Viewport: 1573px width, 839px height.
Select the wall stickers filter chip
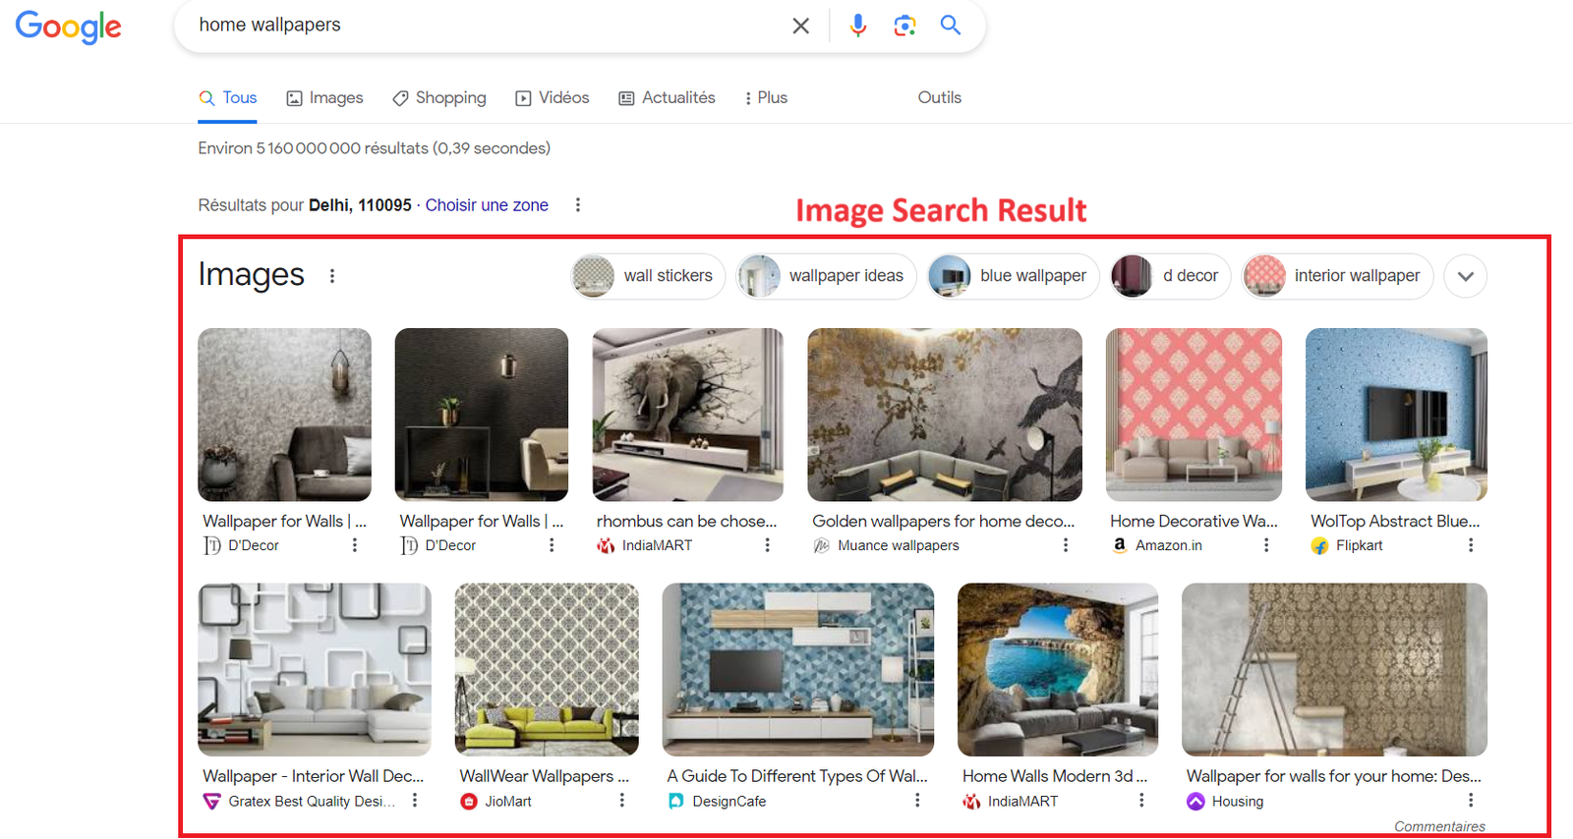[x=648, y=276]
